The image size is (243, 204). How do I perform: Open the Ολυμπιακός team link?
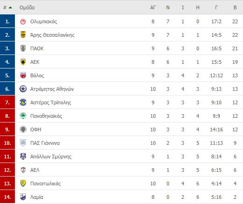(x=44, y=21)
